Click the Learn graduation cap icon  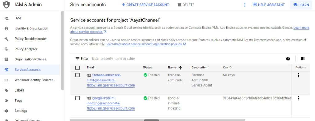(x=295, y=5)
